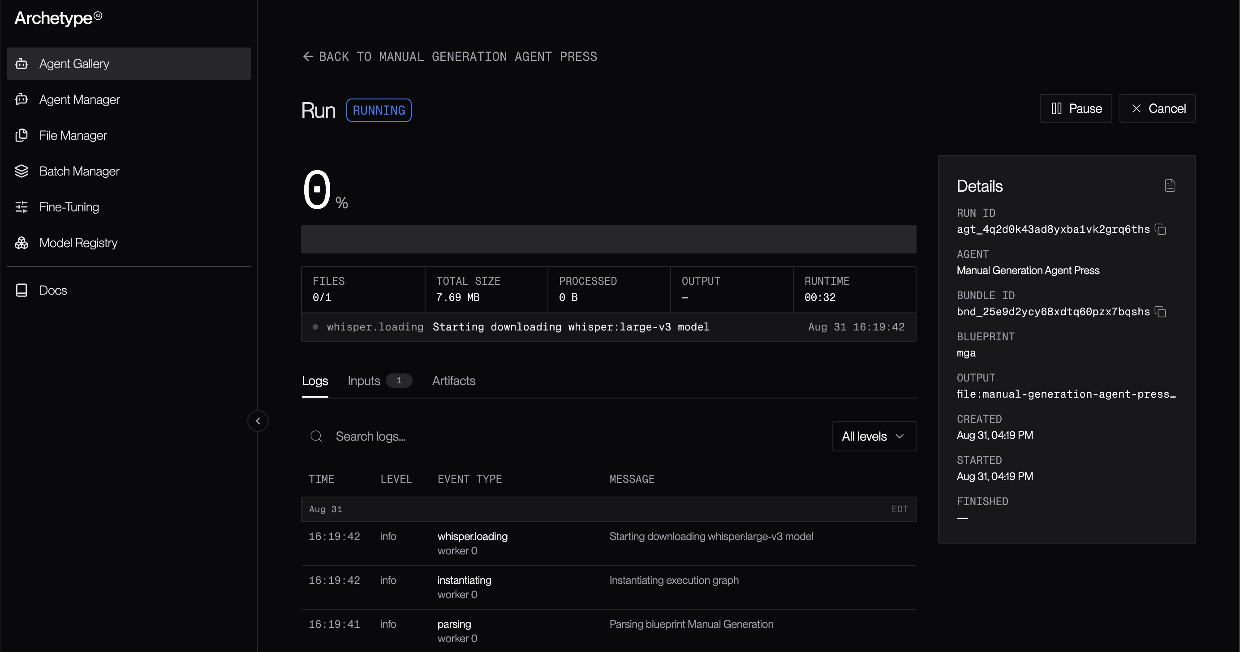Click the whisper.loading log row

[608, 543]
